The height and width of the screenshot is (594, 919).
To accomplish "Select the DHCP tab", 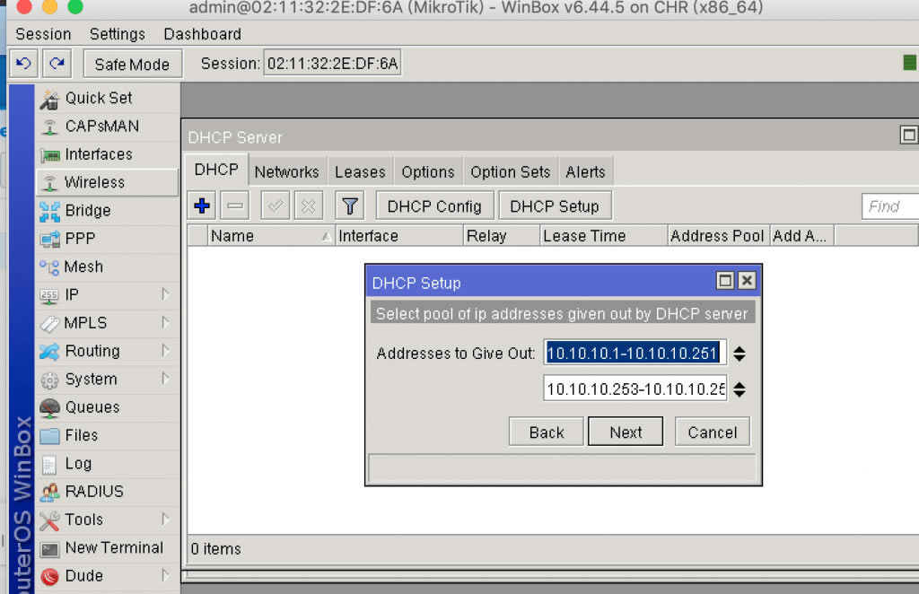I will click(216, 170).
